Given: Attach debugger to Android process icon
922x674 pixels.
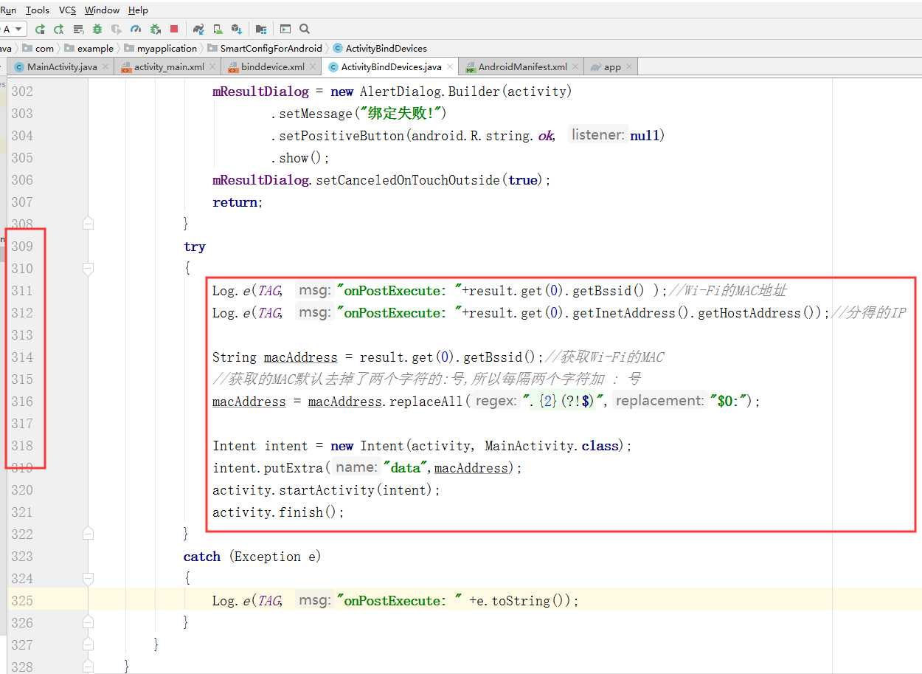Looking at the screenshot, I should coord(156,30).
